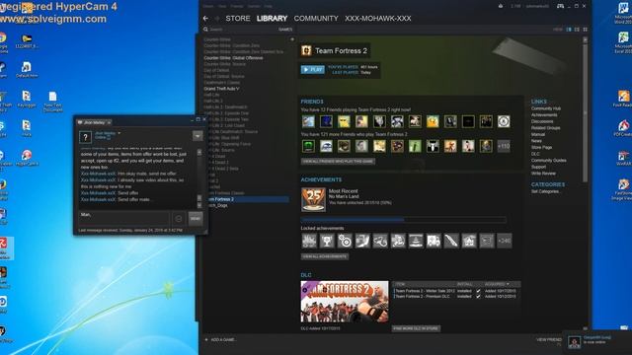Select Grand Theft Auto V in games list
The image size is (632, 355).
[x=221, y=89]
